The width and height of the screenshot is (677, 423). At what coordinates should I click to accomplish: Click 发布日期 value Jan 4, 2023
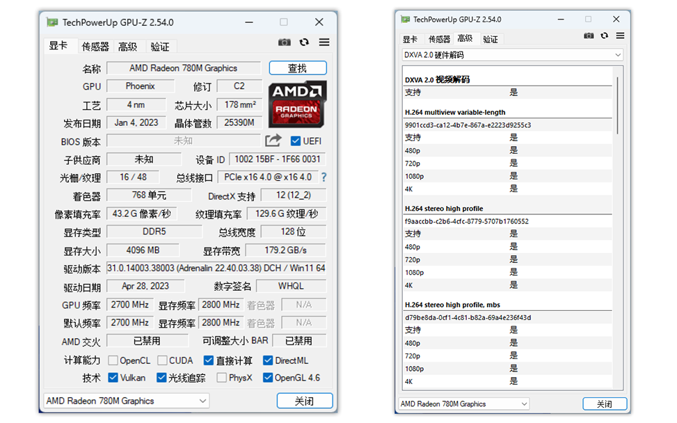(x=136, y=122)
